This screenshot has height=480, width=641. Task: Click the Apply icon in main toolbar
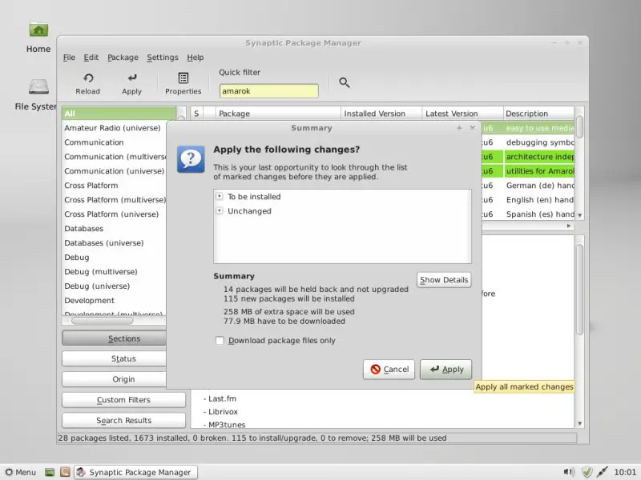point(132,78)
